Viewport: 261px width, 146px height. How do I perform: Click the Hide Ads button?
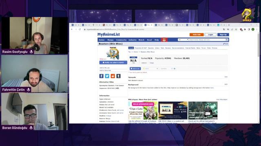pyautogui.click(x=197, y=34)
